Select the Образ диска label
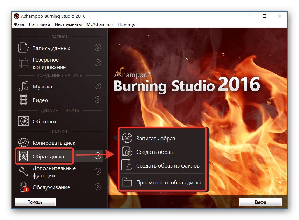The image size is (299, 220). pyautogui.click(x=48, y=156)
